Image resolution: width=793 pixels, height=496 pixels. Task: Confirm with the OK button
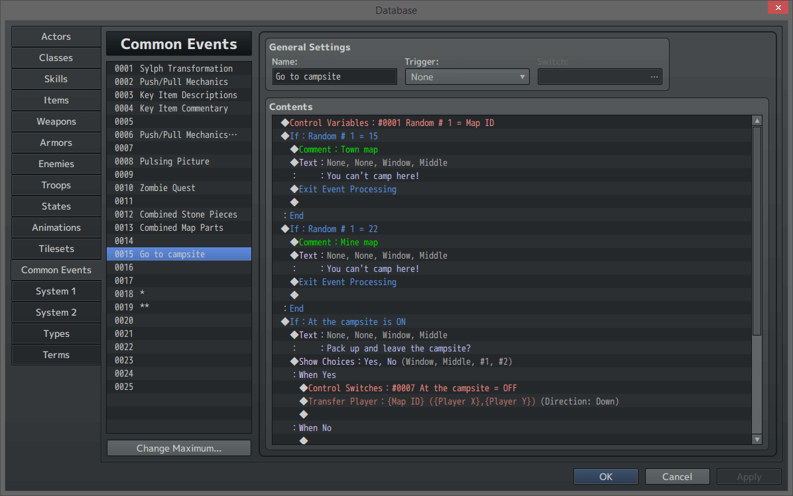tap(605, 476)
